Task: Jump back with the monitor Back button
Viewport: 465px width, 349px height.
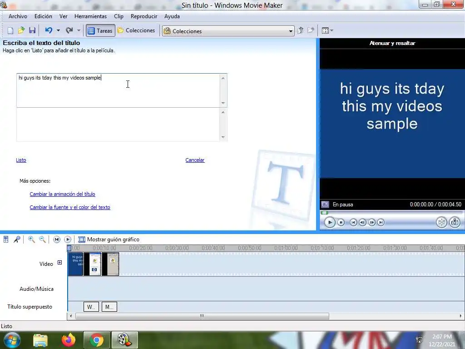Action: click(x=353, y=222)
